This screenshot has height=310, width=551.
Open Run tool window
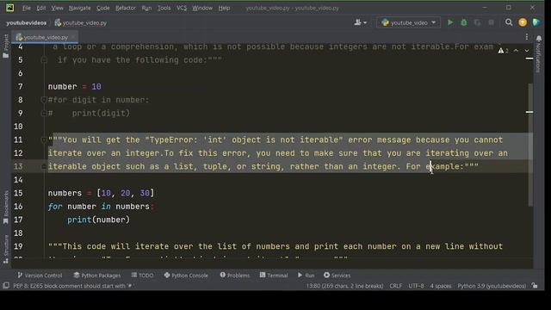tap(306, 276)
